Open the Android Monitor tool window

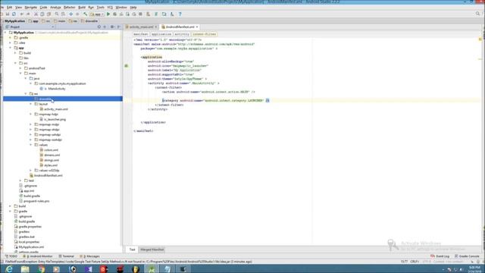pyautogui.click(x=38, y=256)
